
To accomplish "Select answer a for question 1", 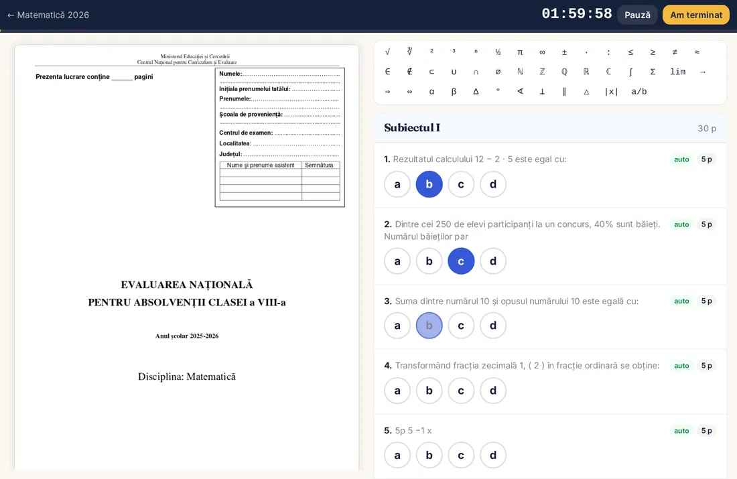I will 397,184.
